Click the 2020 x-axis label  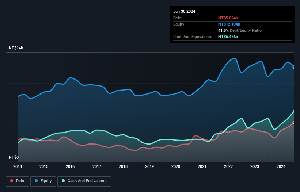pyautogui.click(x=176, y=166)
